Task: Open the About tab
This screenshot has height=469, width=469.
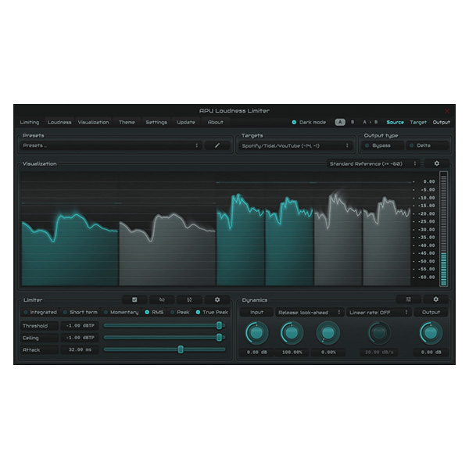Action: click(216, 123)
